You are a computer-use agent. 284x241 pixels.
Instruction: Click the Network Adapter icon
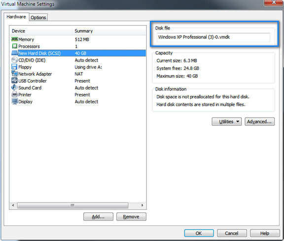(x=14, y=74)
